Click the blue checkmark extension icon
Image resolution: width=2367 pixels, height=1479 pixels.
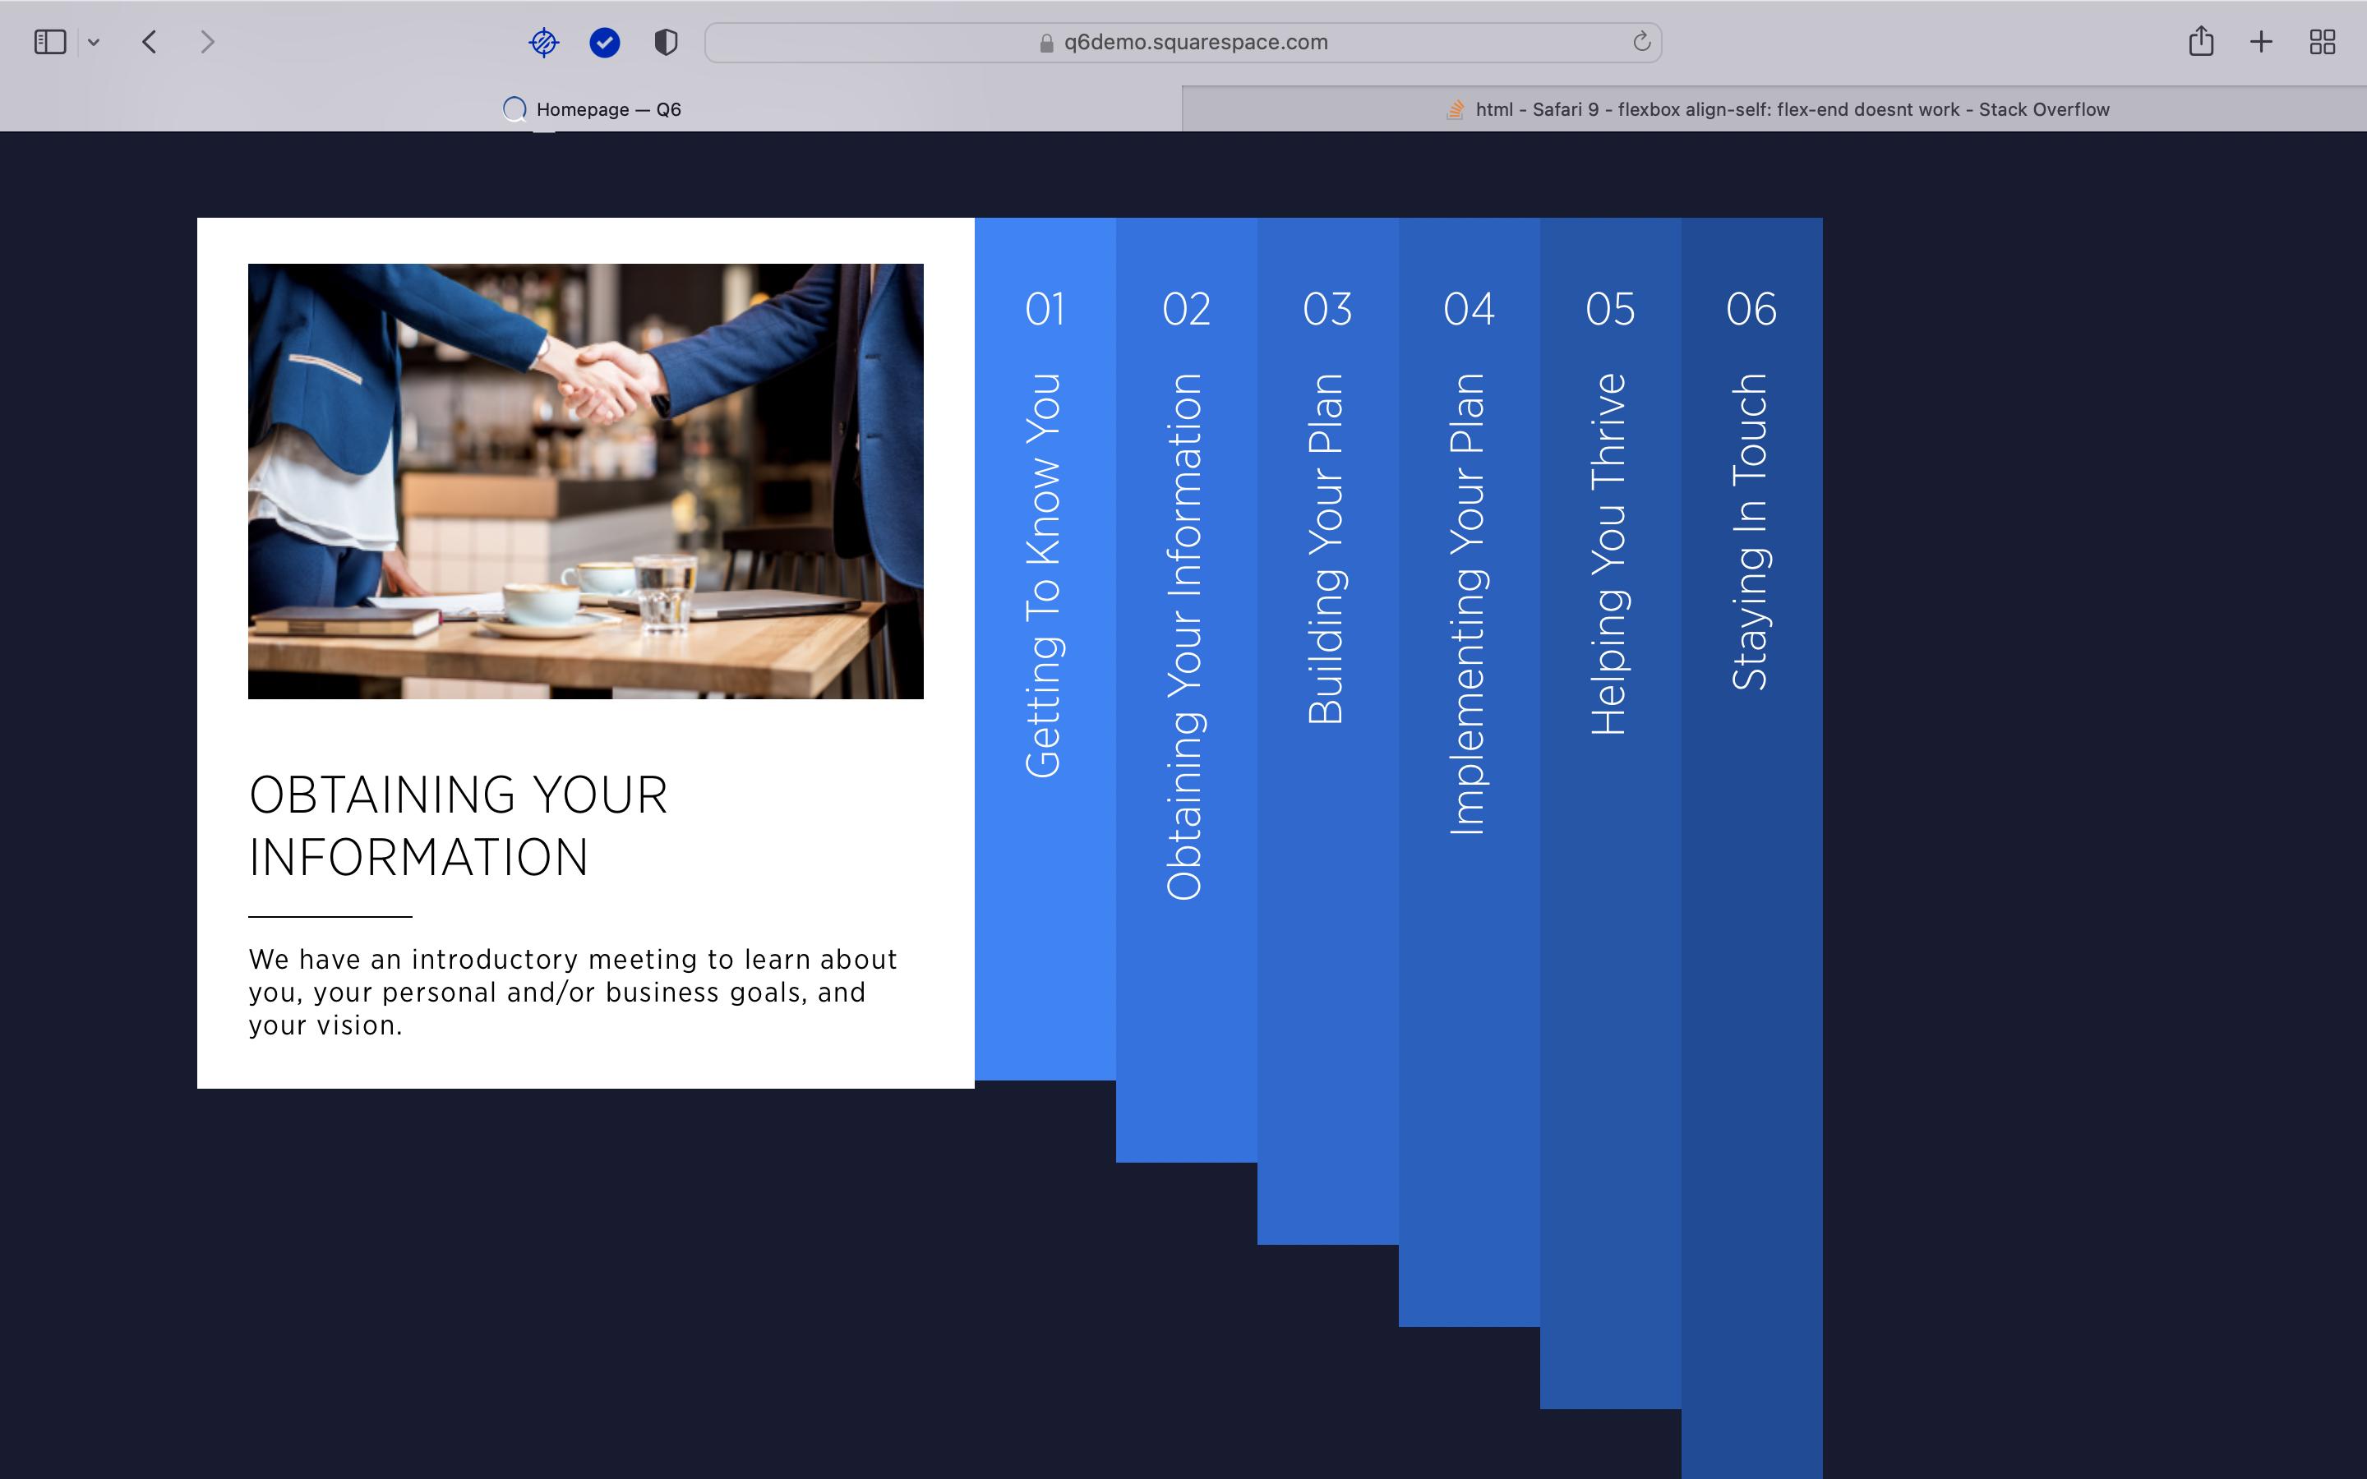604,42
